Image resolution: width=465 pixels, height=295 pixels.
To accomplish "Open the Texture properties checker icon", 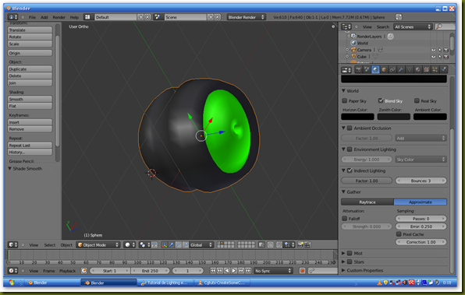I will point(426,70).
